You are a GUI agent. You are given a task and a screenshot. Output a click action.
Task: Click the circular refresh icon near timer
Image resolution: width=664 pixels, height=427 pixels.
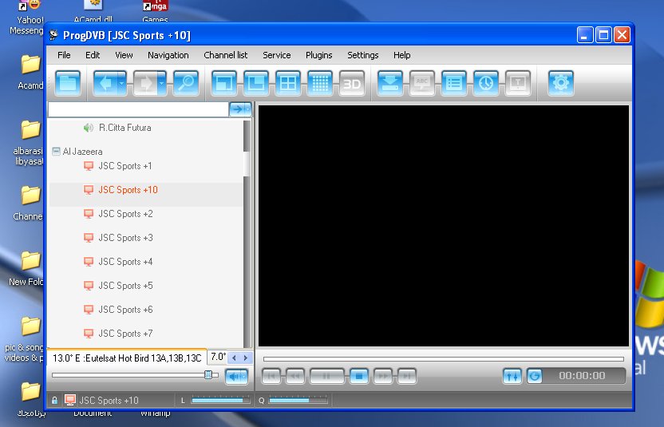point(535,376)
